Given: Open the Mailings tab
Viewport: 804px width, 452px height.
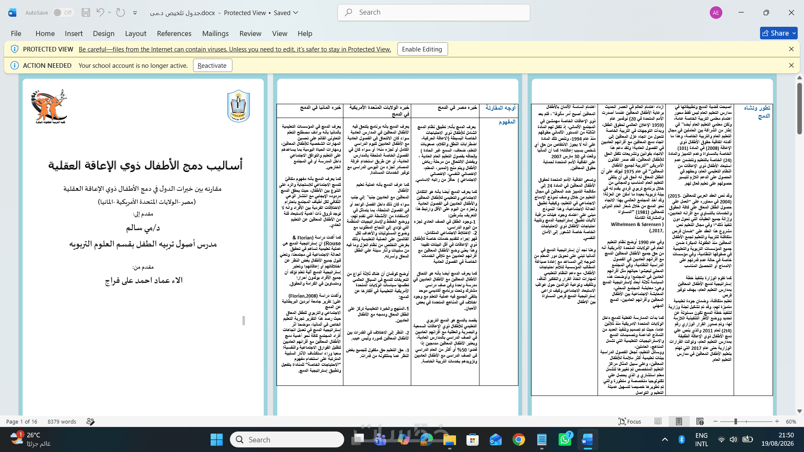Looking at the screenshot, I should click(x=215, y=33).
